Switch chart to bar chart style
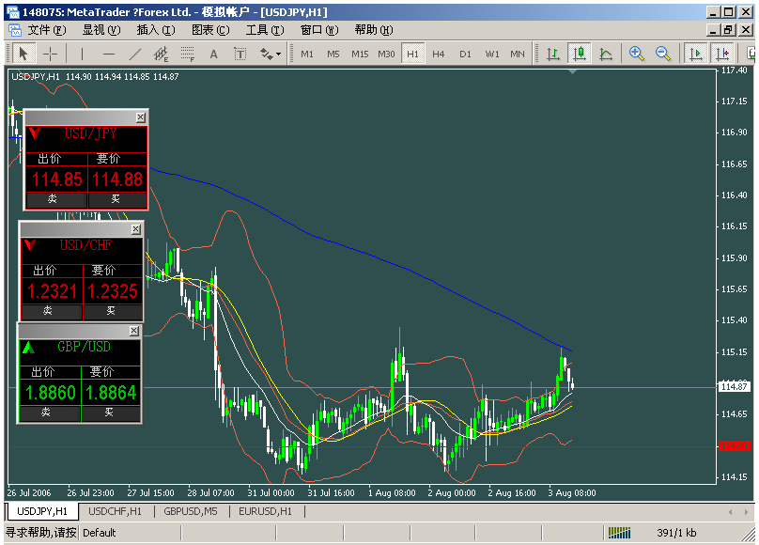The width and height of the screenshot is (759, 545). (x=553, y=54)
